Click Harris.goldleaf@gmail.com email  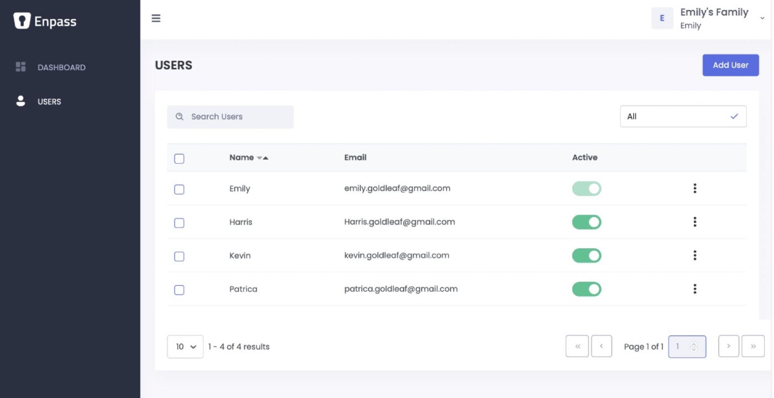coord(399,222)
